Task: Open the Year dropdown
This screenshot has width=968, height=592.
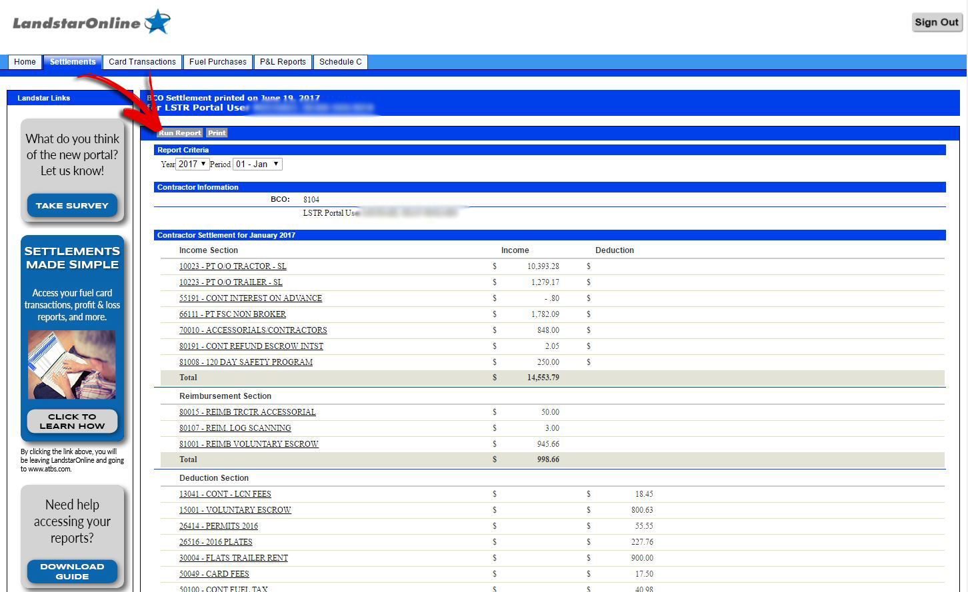Action: (x=192, y=164)
